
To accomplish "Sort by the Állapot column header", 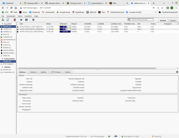I will pyautogui.click(x=77, y=24).
